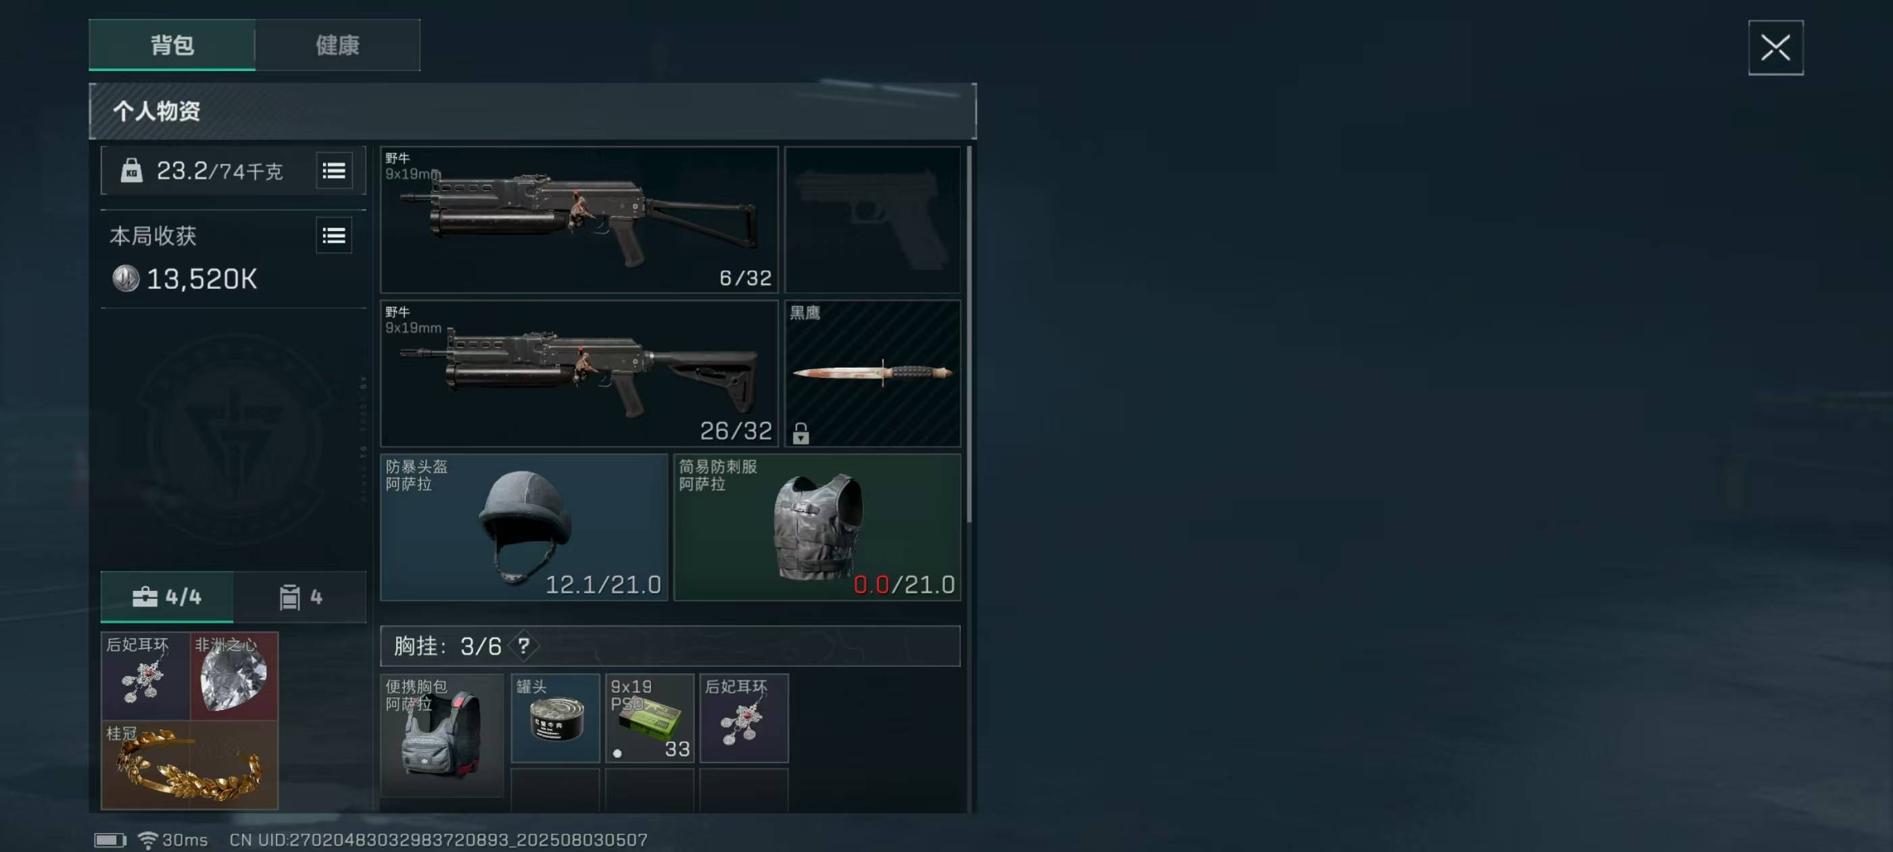
Task: Select the 非洲之心 diamond item
Action: (x=235, y=676)
